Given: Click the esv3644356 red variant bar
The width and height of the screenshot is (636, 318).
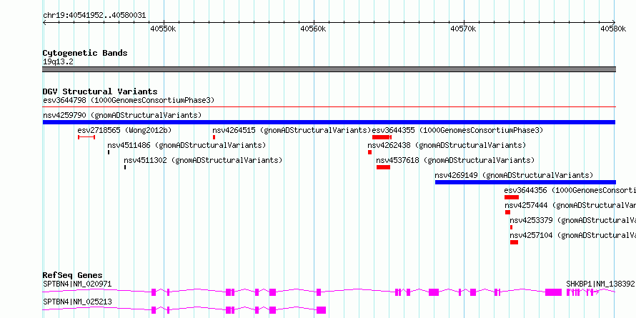Looking at the screenshot, I should click(512, 197).
